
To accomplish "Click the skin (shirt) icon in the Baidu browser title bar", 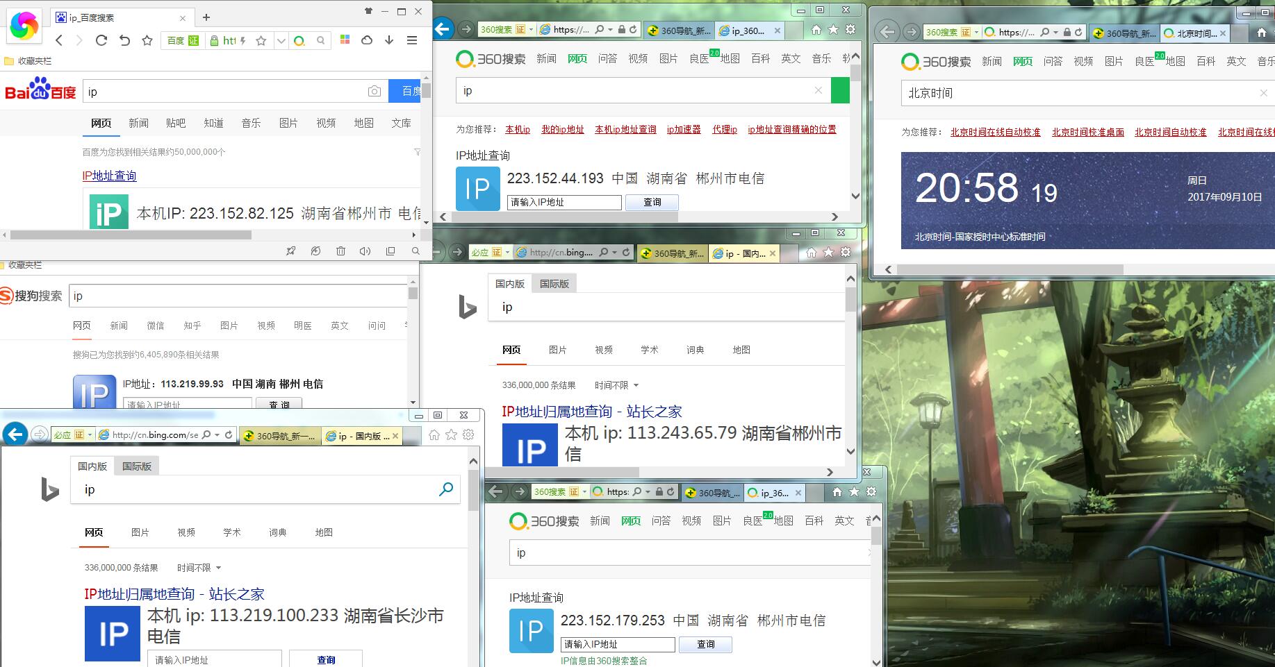I will [x=369, y=11].
